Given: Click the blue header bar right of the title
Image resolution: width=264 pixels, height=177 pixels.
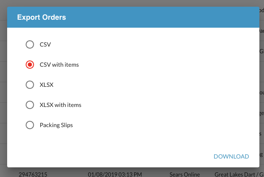Looking at the screenshot, I should tap(168, 17).
